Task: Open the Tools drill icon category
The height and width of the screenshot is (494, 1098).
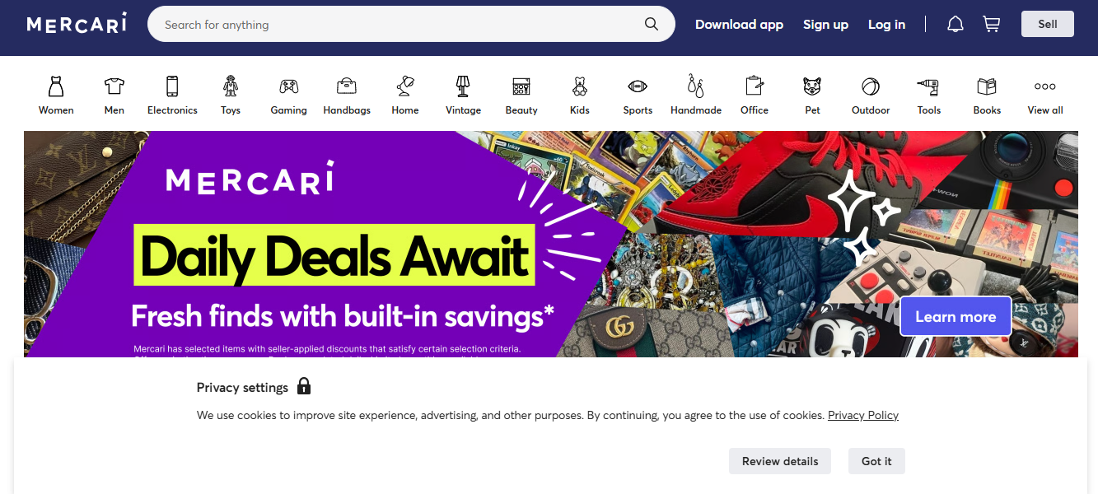Action: 928,86
